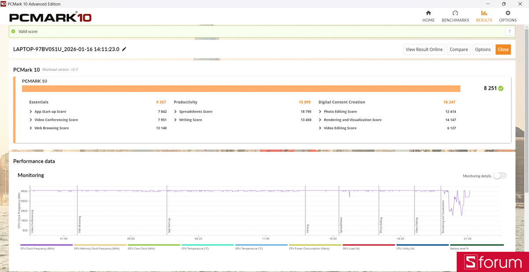Expand Video Editing Score row
This screenshot has width=529, height=272.
pos(320,128)
